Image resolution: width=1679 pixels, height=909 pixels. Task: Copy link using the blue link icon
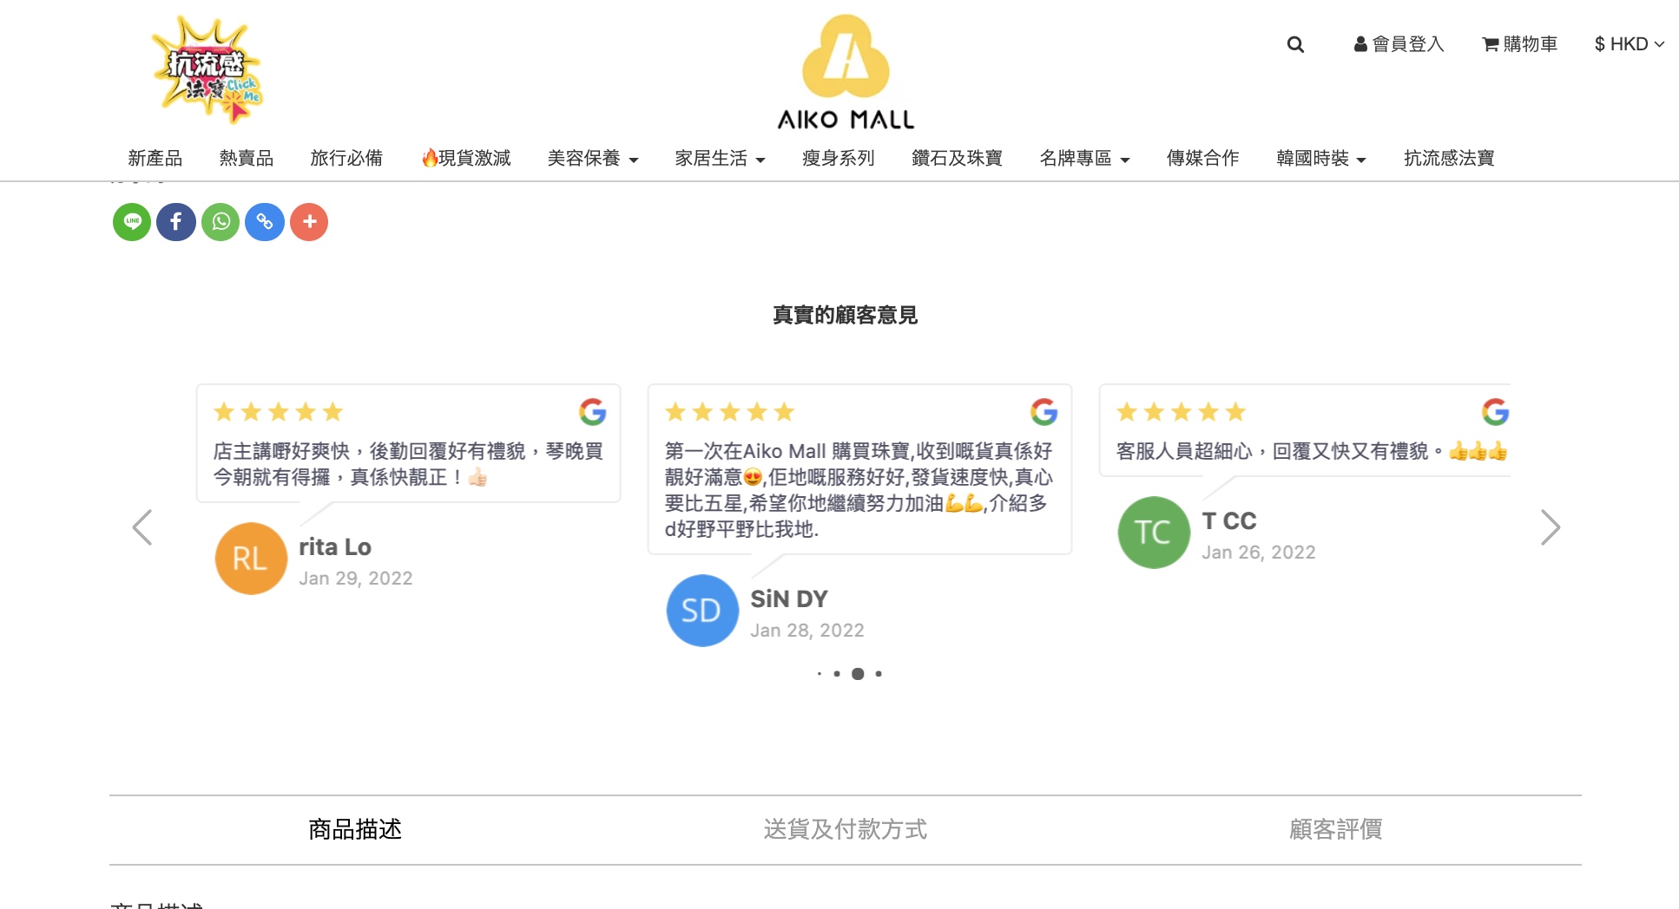point(265,222)
